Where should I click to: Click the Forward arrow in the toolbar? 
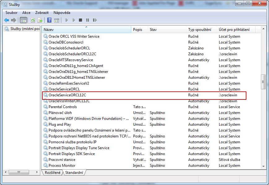click(14, 20)
